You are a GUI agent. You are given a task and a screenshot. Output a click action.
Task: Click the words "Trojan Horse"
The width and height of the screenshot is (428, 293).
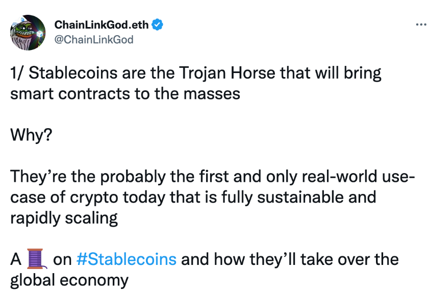(227, 73)
